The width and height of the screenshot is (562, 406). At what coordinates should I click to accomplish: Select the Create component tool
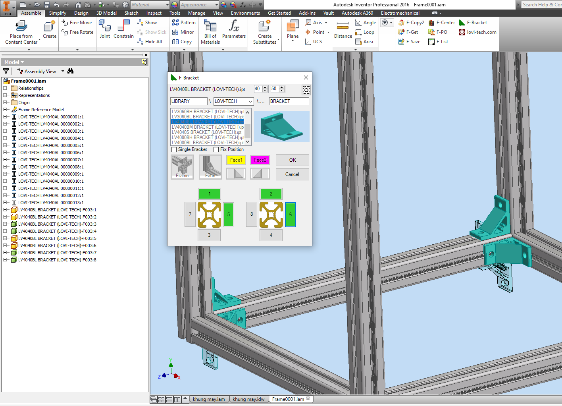(50, 30)
